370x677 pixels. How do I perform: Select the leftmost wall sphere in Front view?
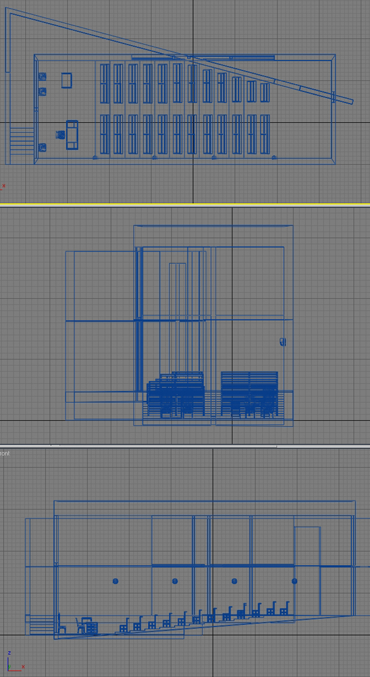click(115, 581)
